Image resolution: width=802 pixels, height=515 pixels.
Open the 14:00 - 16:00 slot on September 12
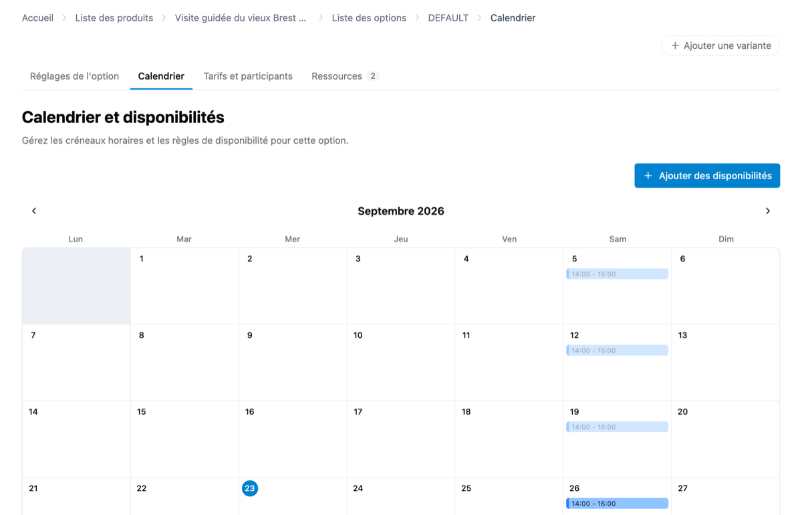tap(617, 350)
